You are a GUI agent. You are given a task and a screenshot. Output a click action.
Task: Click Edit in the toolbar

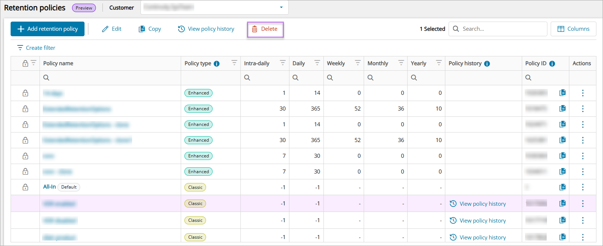112,29
